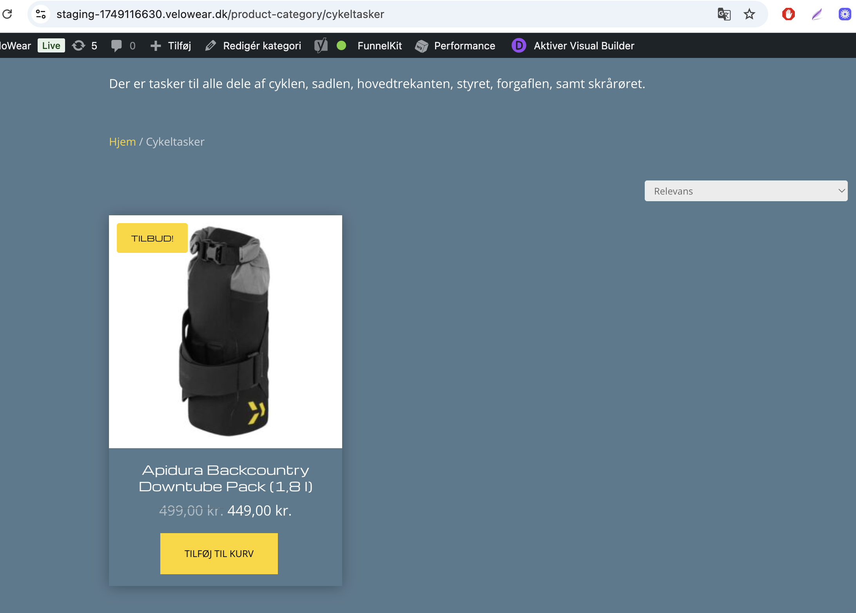Open site information icon in address bar
Viewport: 856px width, 613px height.
point(41,14)
